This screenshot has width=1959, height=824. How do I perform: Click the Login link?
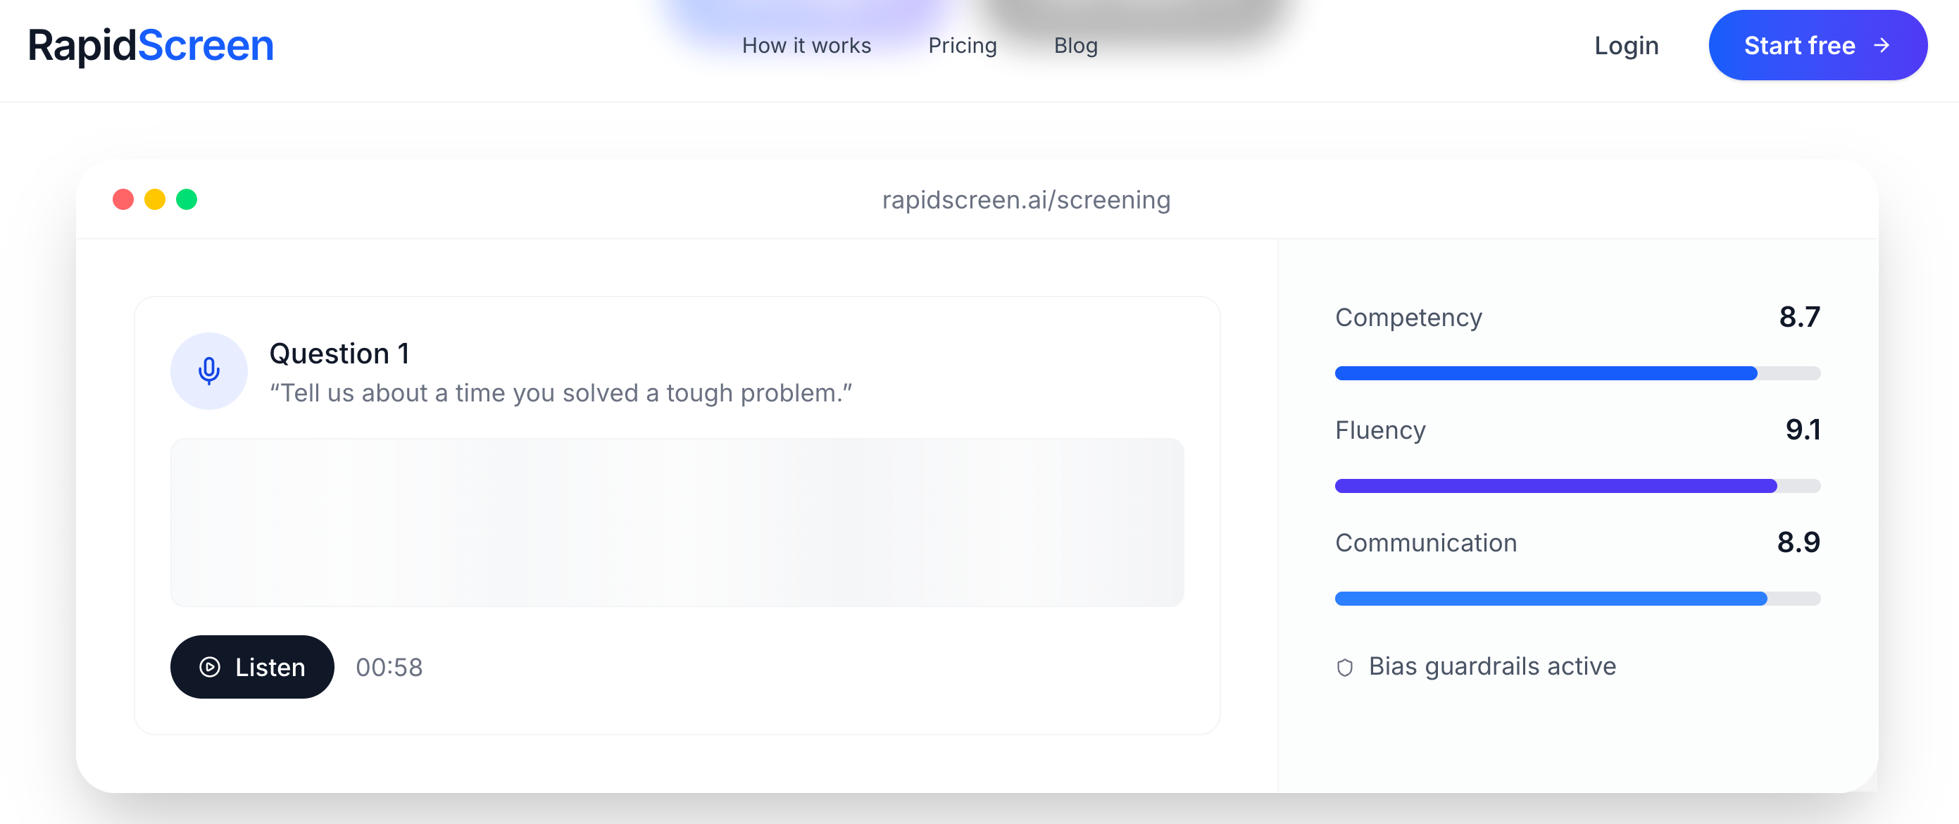(x=1626, y=46)
